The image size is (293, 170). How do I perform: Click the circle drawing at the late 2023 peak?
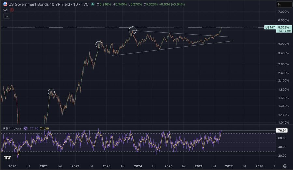[x=133, y=30]
